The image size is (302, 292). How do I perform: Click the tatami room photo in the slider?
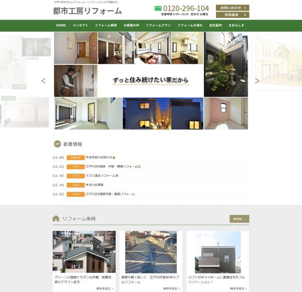(x=88, y=113)
